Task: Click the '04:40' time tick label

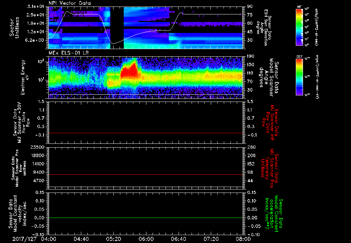Action: pos(81,239)
